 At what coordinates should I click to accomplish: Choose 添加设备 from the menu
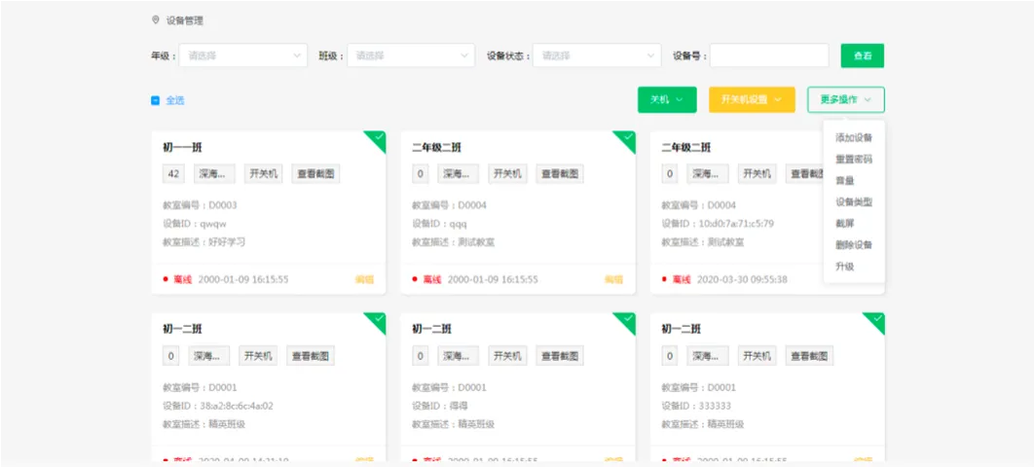click(x=854, y=138)
